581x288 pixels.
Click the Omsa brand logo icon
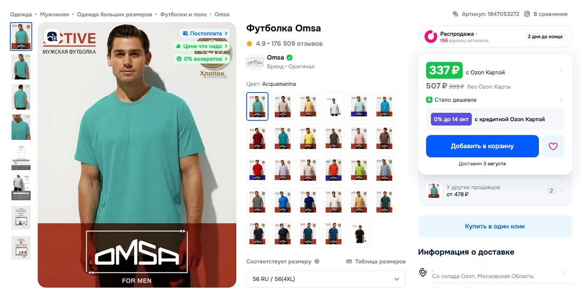click(255, 62)
